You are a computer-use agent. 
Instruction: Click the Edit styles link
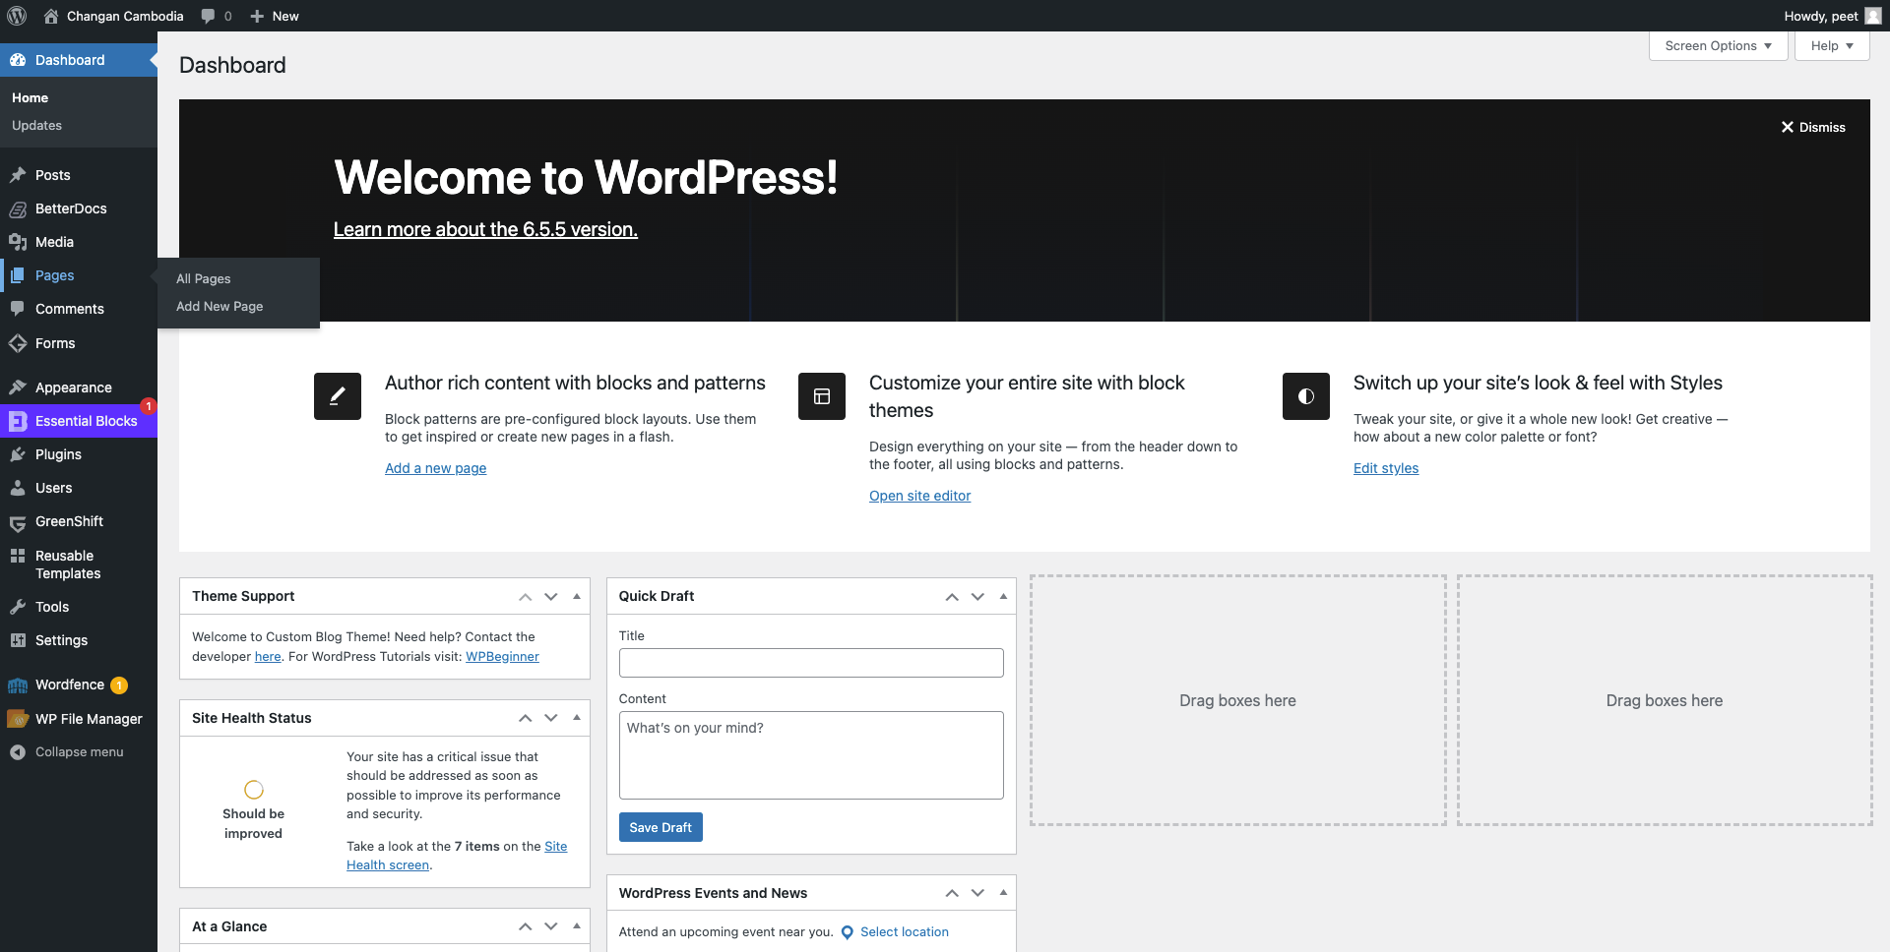pyautogui.click(x=1386, y=468)
